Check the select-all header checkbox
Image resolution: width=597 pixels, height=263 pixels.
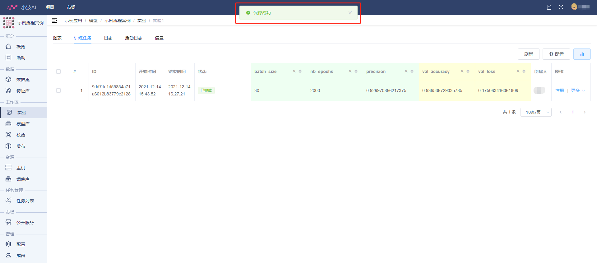[58, 72]
